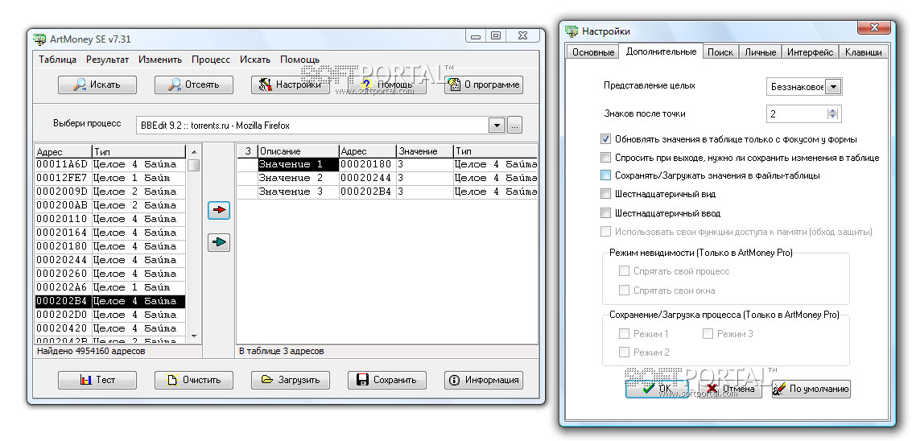This screenshot has width=912, height=441.
Task: Open the Изменить menu
Action: click(x=160, y=60)
